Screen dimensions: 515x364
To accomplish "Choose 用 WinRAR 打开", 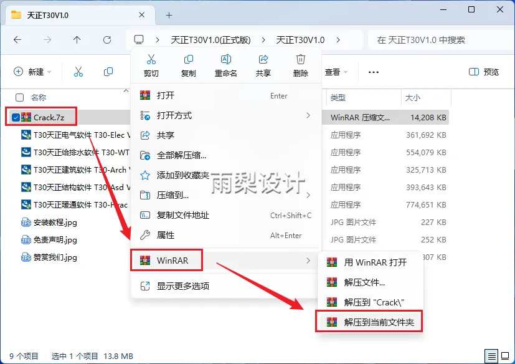I will (370, 262).
